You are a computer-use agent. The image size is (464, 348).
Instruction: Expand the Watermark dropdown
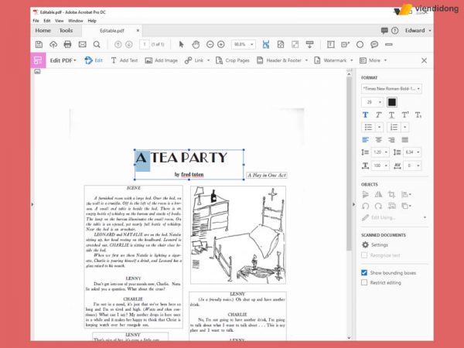[x=352, y=60]
